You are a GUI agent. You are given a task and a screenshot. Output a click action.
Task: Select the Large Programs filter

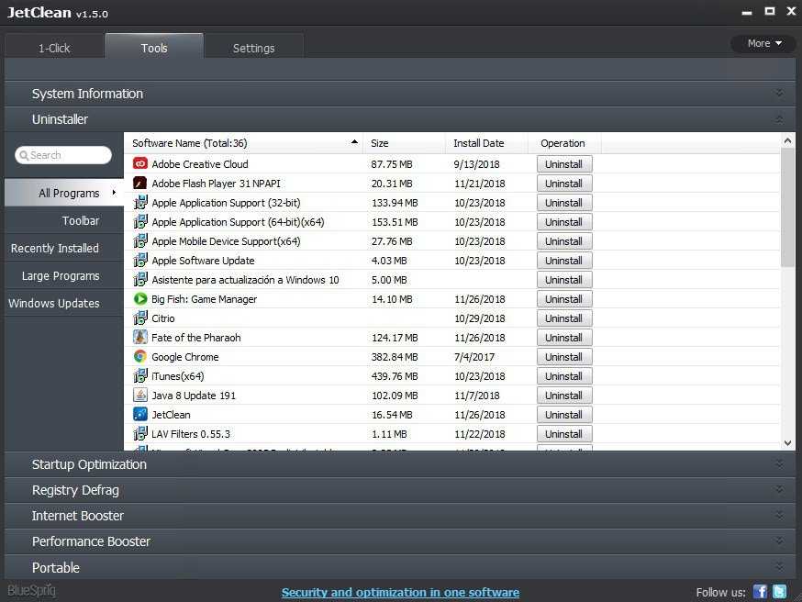click(x=61, y=276)
